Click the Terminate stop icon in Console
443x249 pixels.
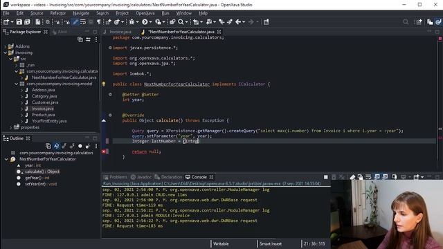pos(326,177)
